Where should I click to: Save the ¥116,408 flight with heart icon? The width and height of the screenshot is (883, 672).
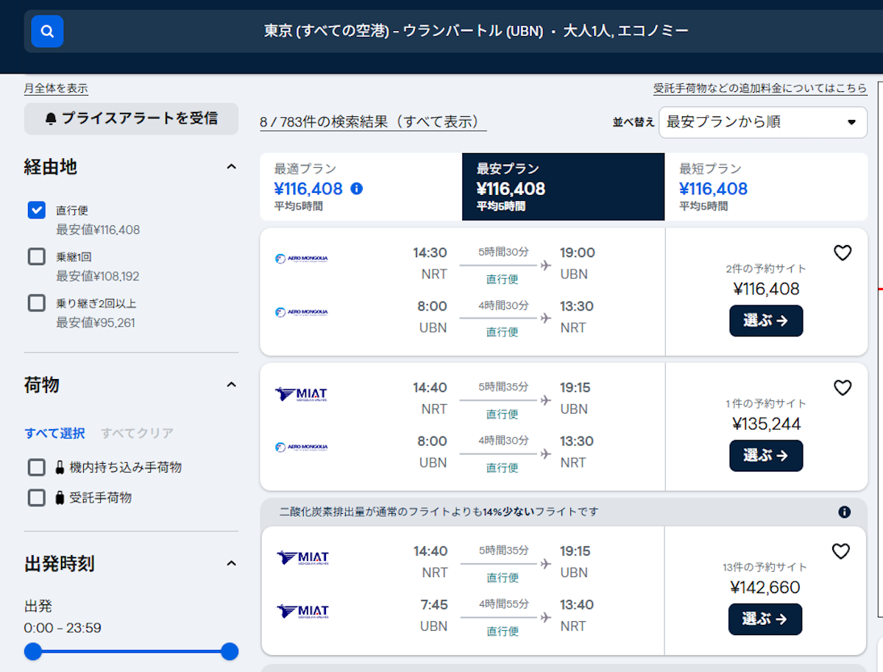pyautogui.click(x=843, y=253)
